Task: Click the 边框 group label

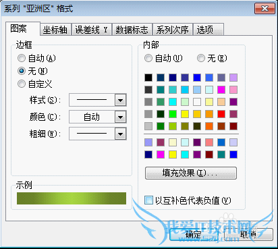Action: pos(24,45)
